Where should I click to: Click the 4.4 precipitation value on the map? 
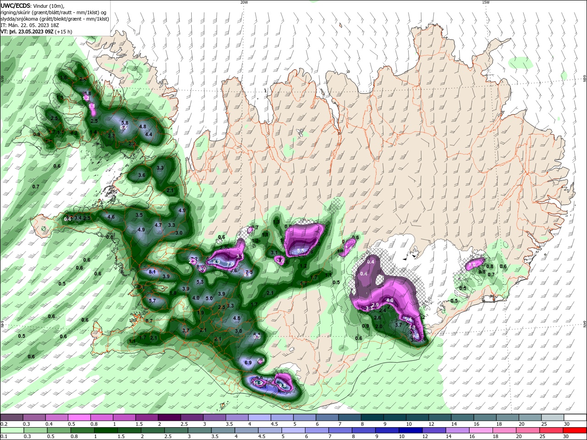(149, 134)
